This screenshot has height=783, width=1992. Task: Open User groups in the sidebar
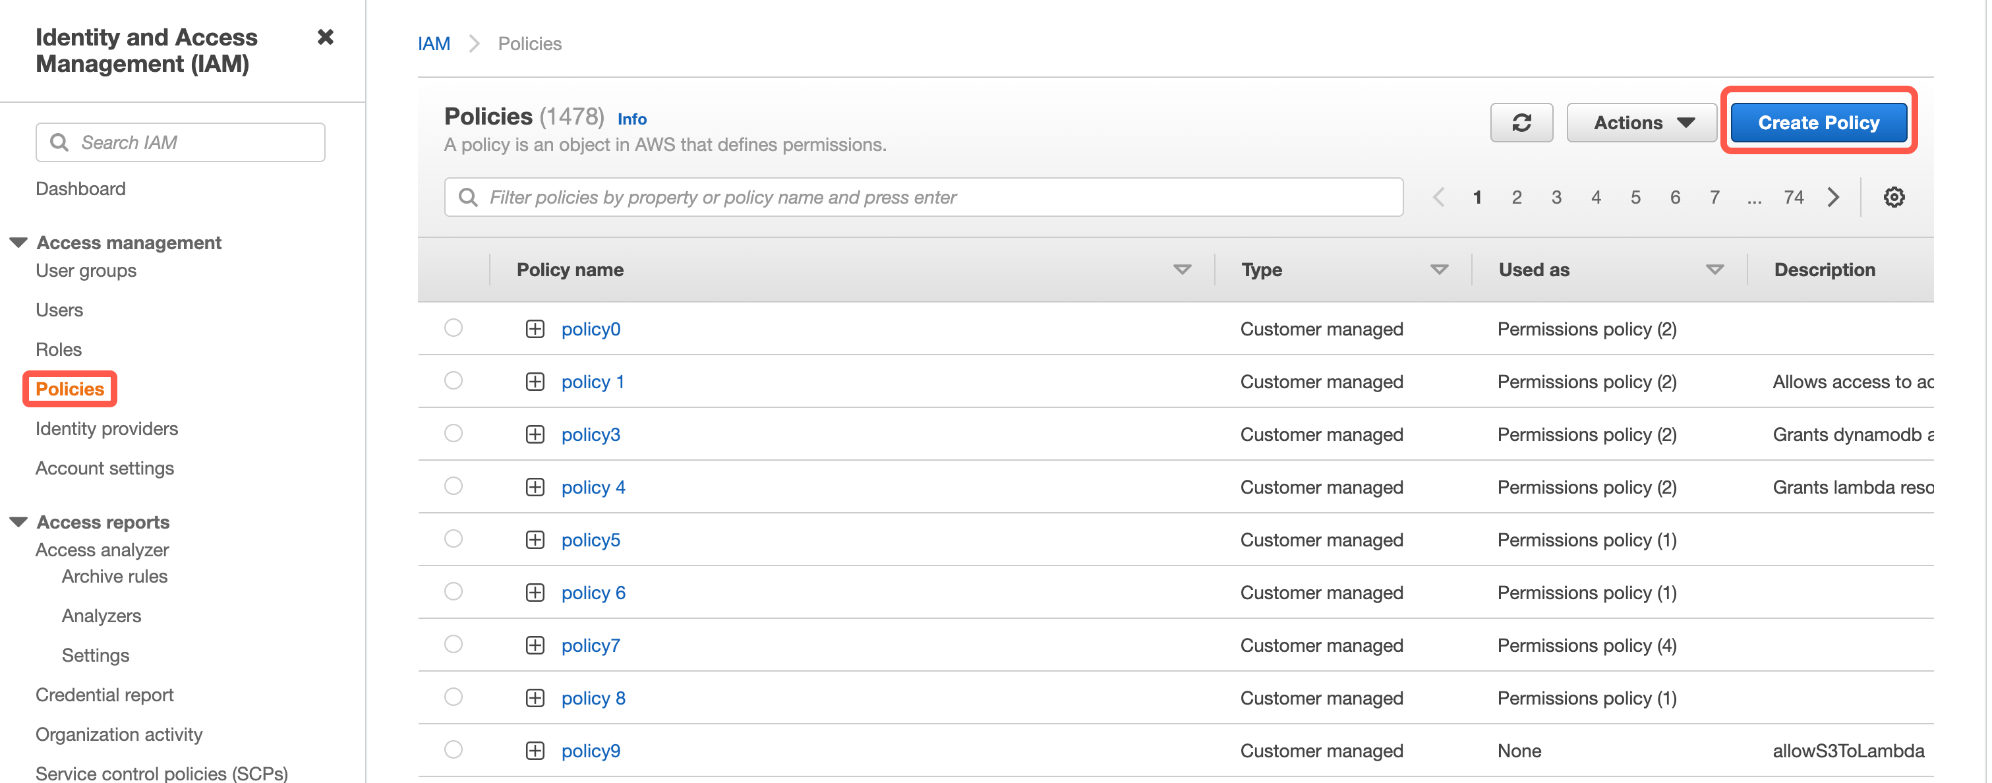(86, 270)
